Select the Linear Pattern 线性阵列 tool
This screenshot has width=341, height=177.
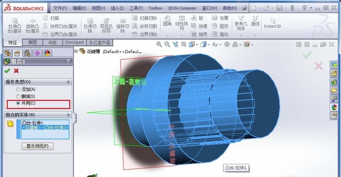[x=182, y=23]
